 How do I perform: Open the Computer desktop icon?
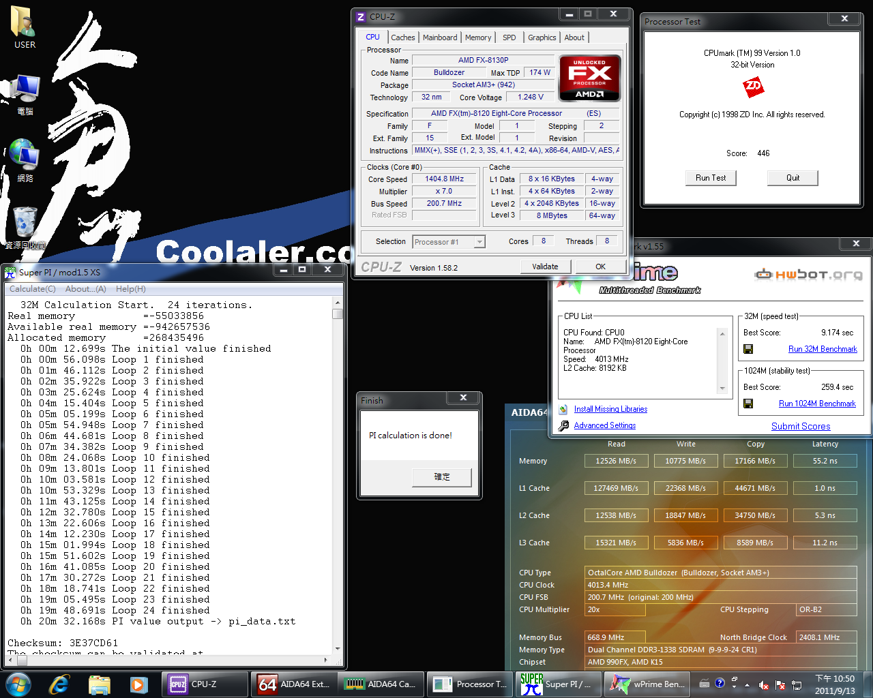[x=25, y=95]
